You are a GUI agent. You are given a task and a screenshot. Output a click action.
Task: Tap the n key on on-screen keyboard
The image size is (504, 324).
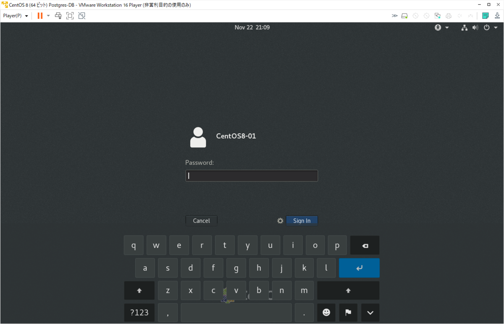coord(282,290)
